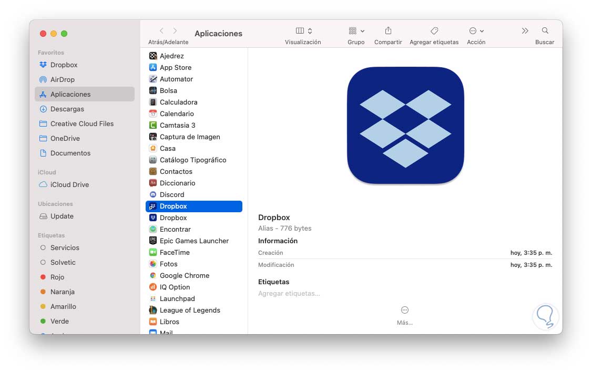592x373 pixels.
Task: Click the Más ellipsis in preview pane
Action: (x=405, y=310)
